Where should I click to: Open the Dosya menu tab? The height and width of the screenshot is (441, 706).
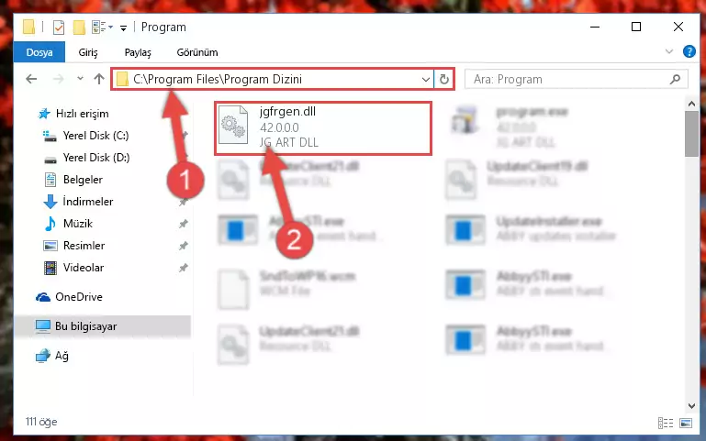[39, 52]
